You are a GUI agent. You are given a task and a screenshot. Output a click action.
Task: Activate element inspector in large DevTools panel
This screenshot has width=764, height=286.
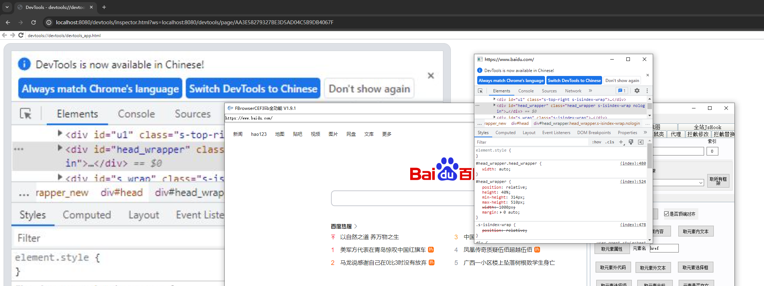coord(26,114)
